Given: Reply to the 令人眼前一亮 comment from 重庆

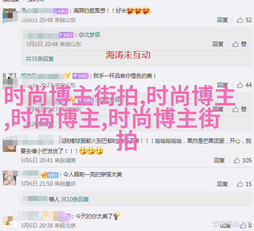Looking at the screenshot, I should click(222, 184).
